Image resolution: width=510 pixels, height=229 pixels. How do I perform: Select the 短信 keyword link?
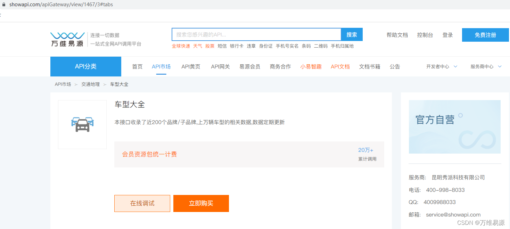click(x=222, y=46)
